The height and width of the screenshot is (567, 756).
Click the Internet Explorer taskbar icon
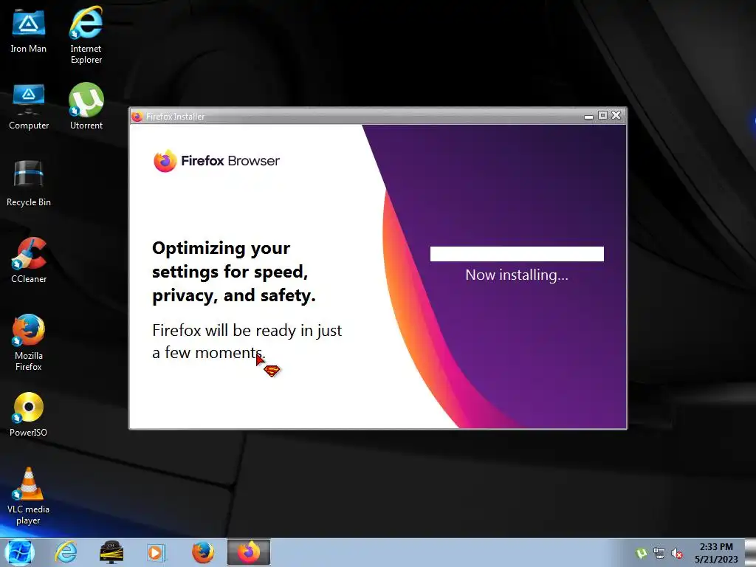[66, 552]
